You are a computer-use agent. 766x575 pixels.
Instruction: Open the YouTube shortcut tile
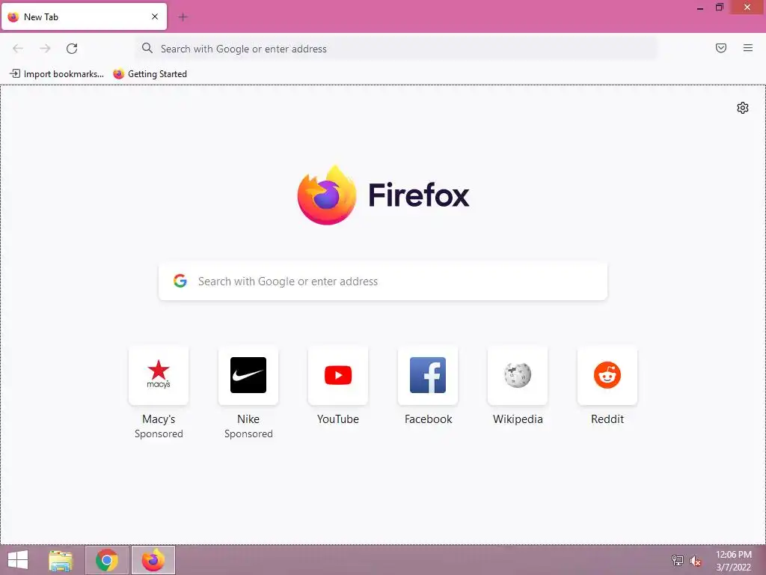(338, 375)
